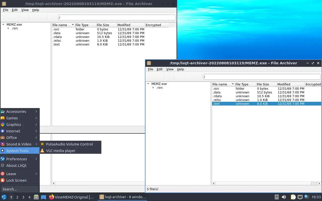The image size is (322, 201).
Task: Open the Graphics submenu
Action: pos(20,125)
